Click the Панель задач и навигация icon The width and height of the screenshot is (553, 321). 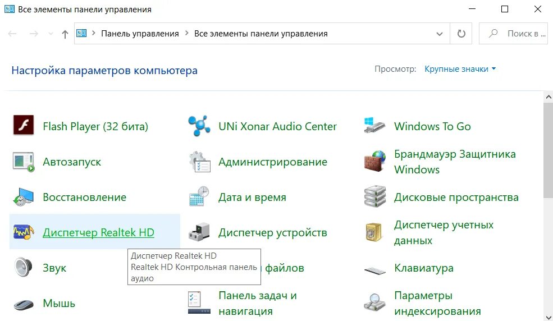(199, 302)
